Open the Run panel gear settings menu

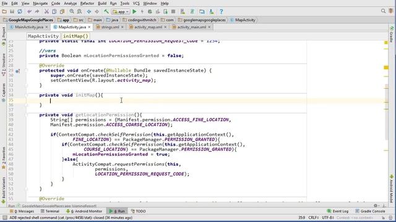coord(376,205)
